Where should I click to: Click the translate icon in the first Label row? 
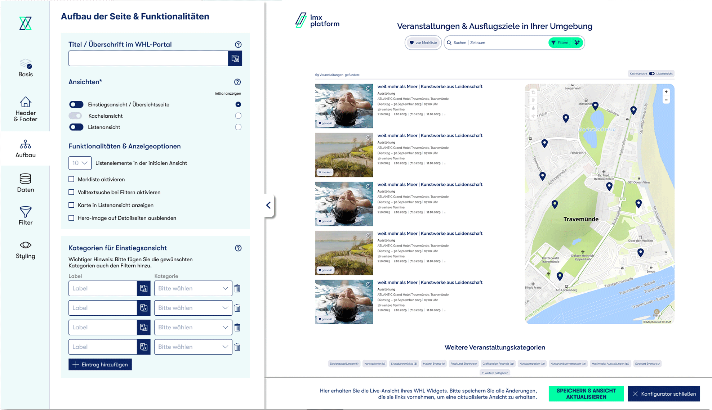144,289
